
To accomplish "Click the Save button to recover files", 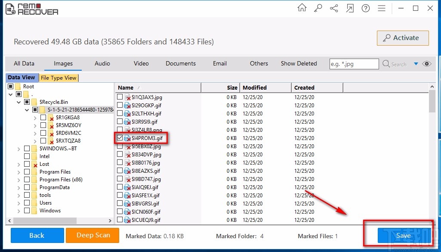I will tap(403, 236).
